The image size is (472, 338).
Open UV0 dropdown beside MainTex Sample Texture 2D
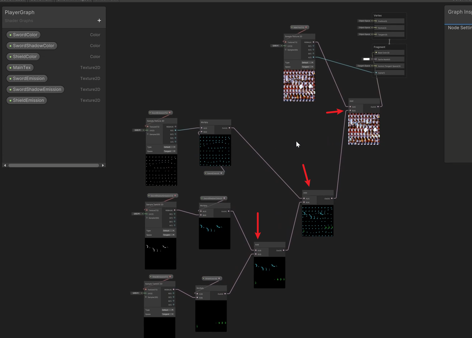pyautogui.click(x=275, y=46)
